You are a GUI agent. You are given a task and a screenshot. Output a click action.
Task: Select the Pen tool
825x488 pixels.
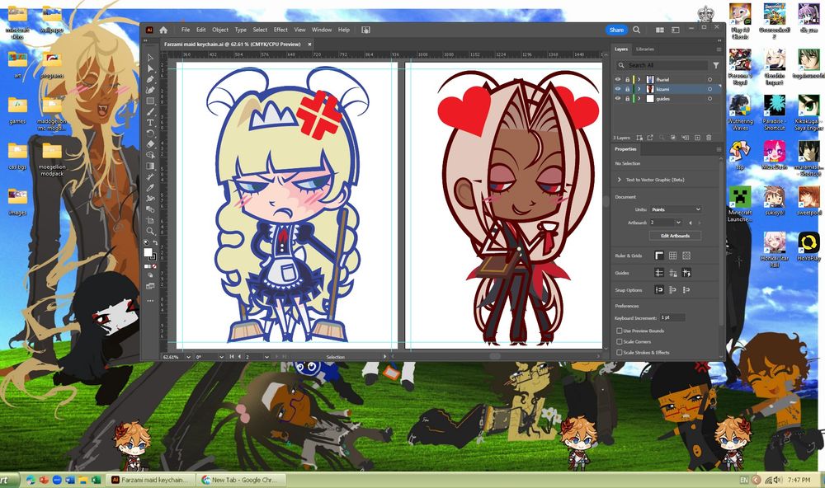tap(150, 79)
